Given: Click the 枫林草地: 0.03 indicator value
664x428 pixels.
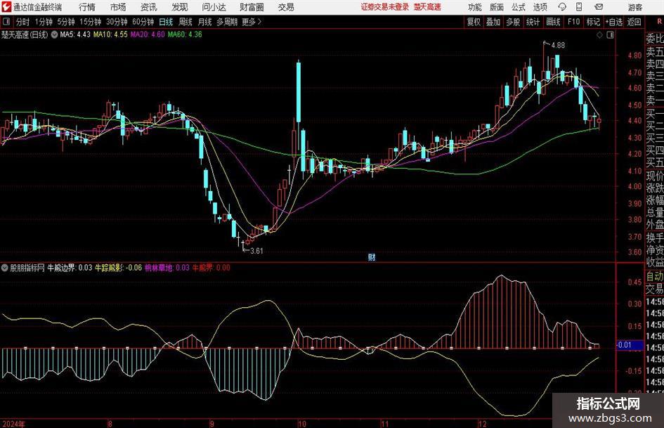Looking at the screenshot, I should point(167,268).
